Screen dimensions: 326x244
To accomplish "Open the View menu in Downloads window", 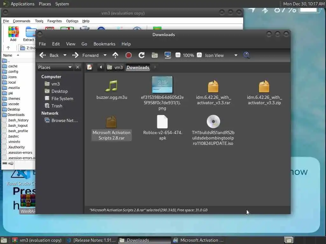I will pos(71,44).
